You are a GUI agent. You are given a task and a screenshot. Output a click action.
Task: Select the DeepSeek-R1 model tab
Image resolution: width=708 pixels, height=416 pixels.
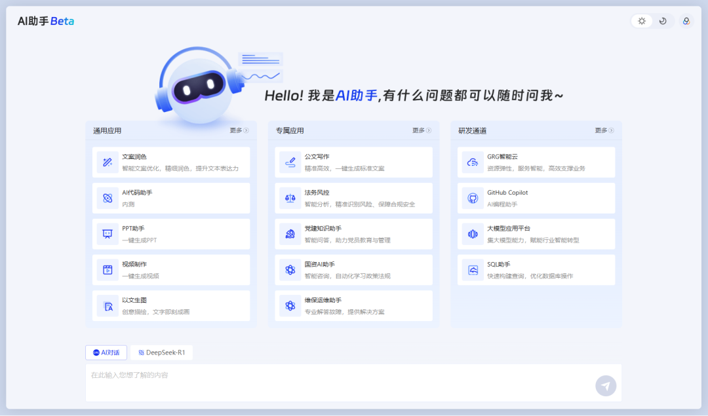point(161,352)
